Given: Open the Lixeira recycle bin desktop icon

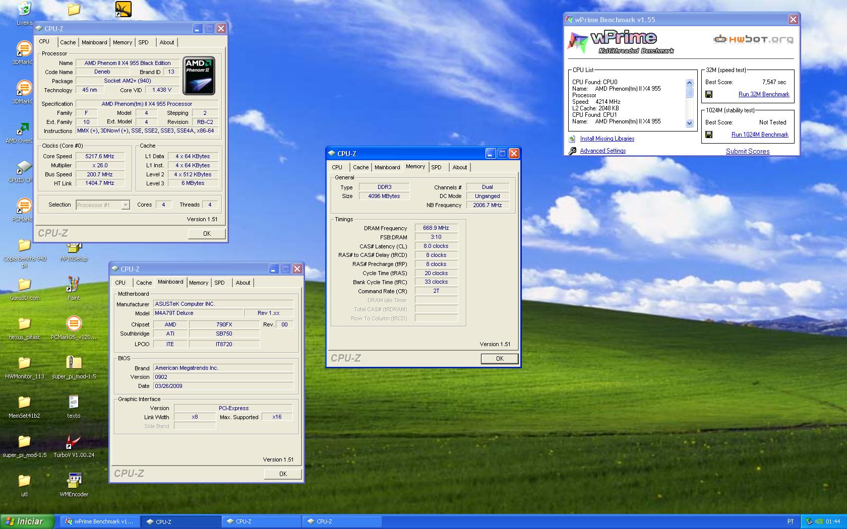Looking at the screenshot, I should (x=24, y=9).
